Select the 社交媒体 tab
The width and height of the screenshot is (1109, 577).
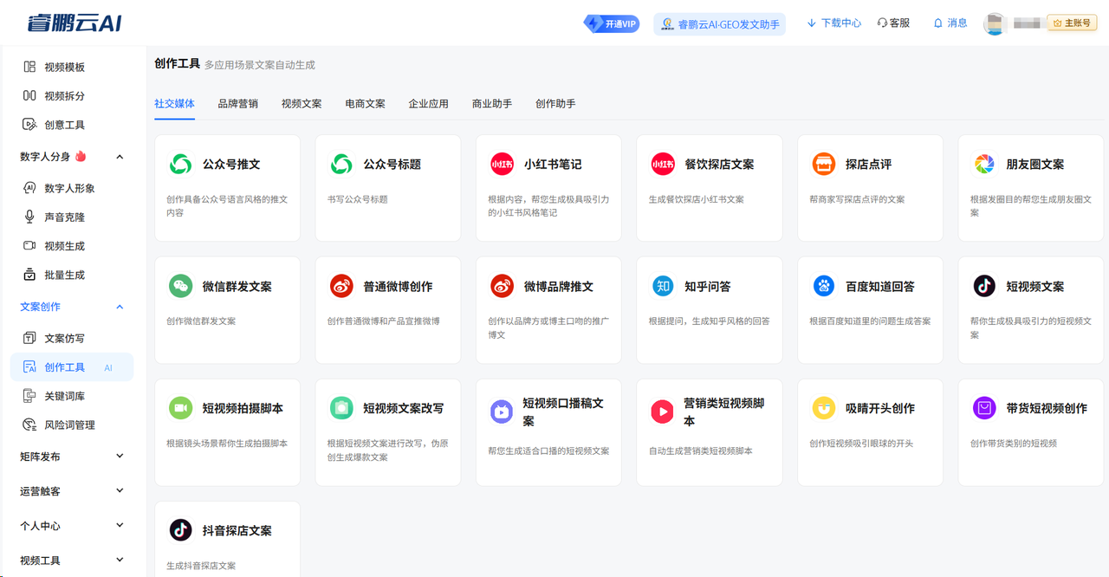coord(174,104)
